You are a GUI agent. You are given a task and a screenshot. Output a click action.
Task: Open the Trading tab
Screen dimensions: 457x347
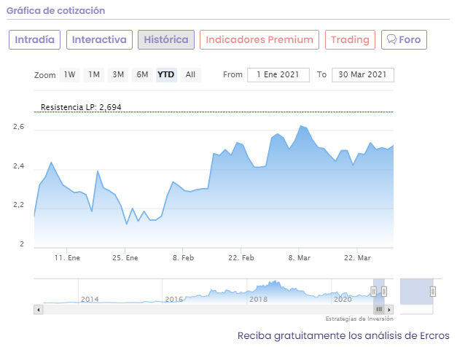pos(350,39)
